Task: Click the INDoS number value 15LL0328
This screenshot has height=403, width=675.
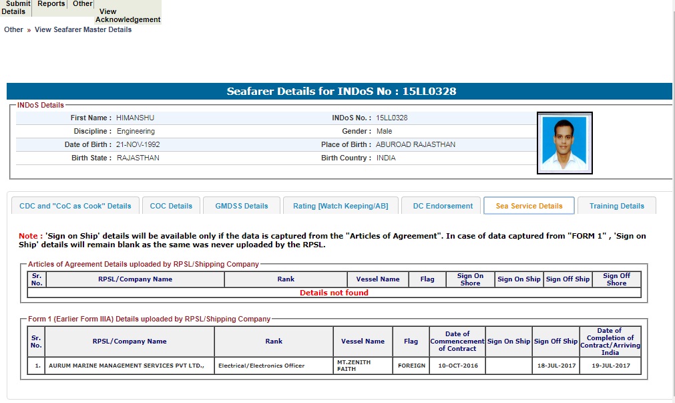Action: pyautogui.click(x=391, y=118)
